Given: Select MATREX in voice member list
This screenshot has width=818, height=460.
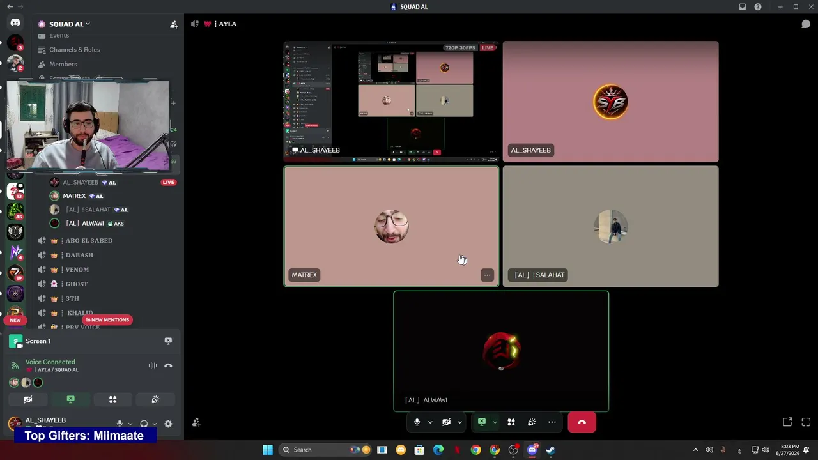Looking at the screenshot, I should 74,196.
